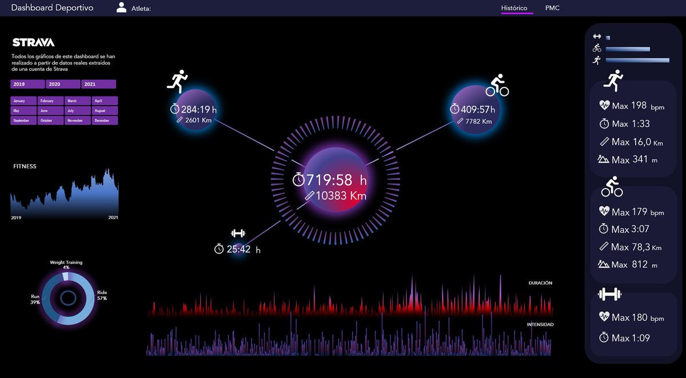This screenshot has height=378, width=686.
Task: Click the cyclist icon beside the 409:57 h bubble
Action: (x=497, y=85)
